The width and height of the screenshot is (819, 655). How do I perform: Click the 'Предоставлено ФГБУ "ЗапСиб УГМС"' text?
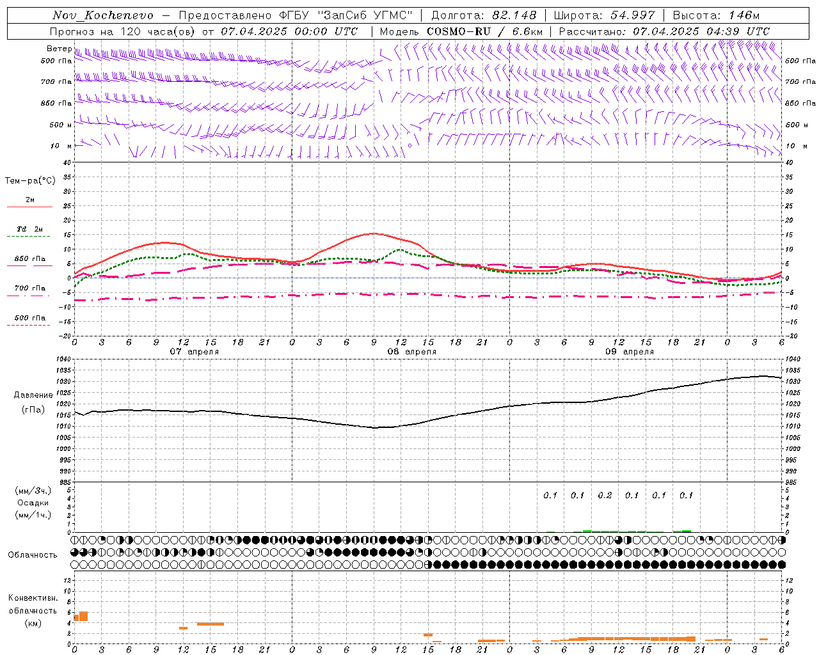(296, 15)
